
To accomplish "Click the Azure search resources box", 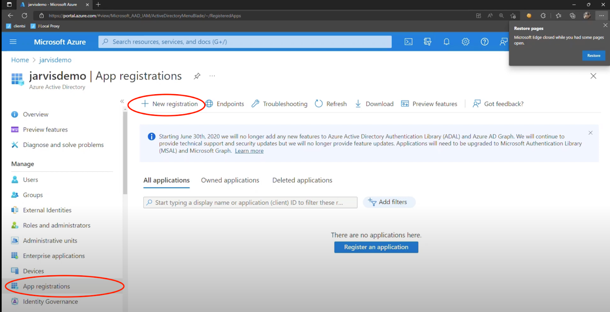I will (x=245, y=42).
